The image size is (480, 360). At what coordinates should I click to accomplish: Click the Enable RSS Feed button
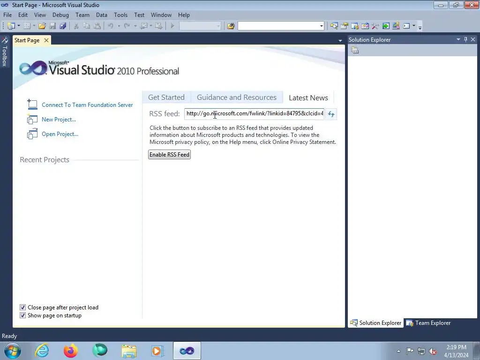pyautogui.click(x=169, y=155)
